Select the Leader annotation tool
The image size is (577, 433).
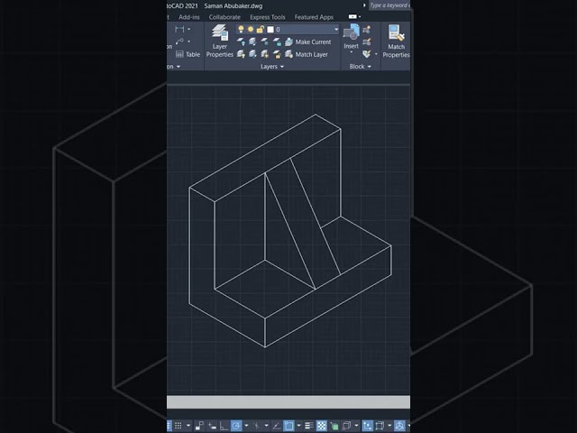click(179, 41)
